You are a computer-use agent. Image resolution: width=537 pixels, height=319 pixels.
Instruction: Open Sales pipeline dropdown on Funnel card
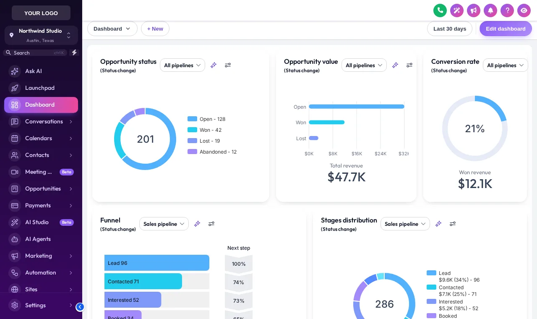click(164, 224)
